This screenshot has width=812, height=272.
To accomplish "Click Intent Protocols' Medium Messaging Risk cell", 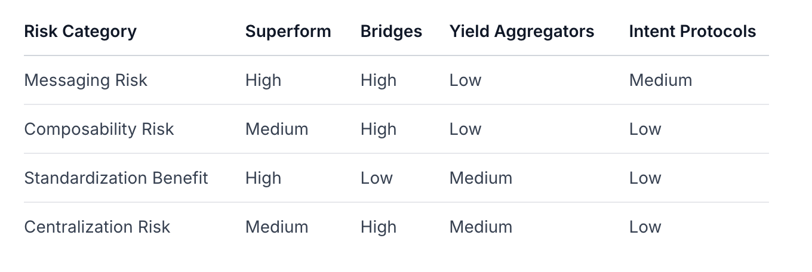I will click(x=660, y=81).
